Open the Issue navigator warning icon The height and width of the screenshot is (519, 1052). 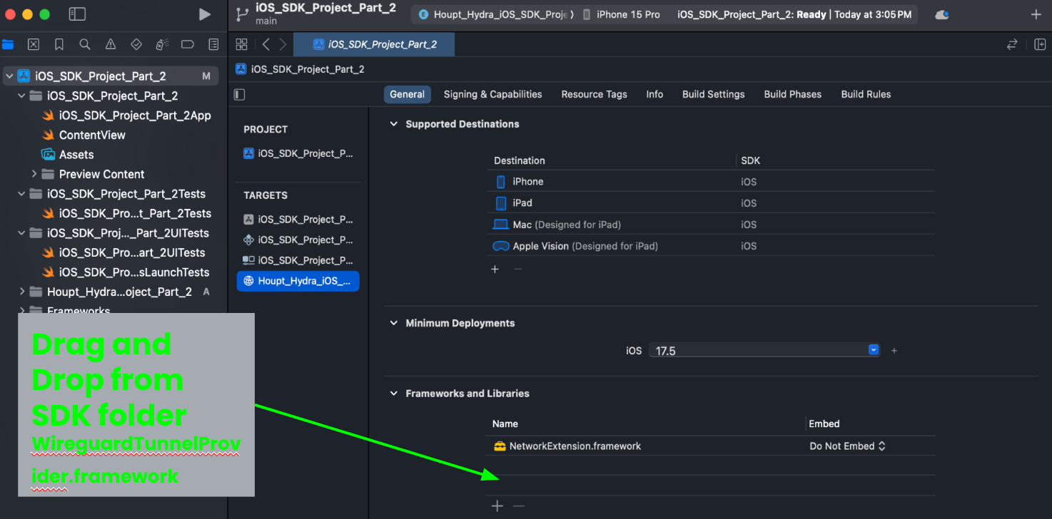(111, 44)
